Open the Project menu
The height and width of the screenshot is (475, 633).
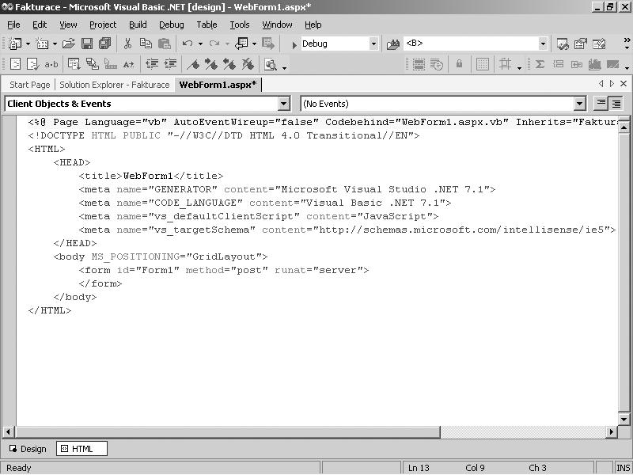103,25
